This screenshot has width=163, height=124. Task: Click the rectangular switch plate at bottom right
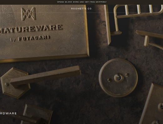pos(151,104)
